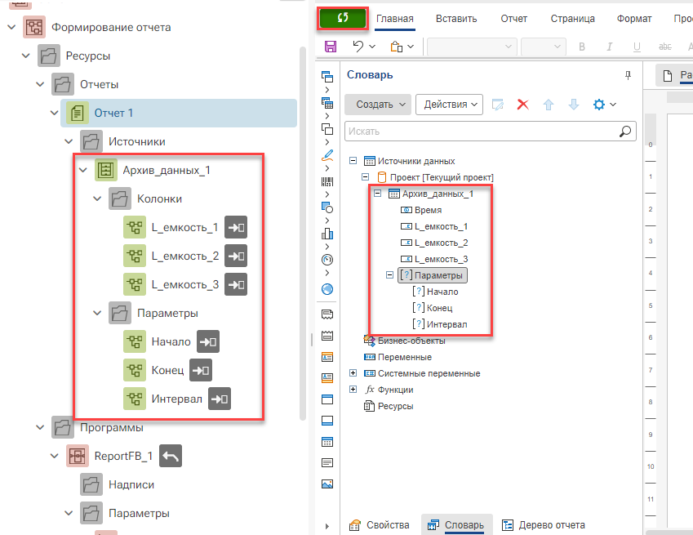Click output icon next to Интервал
This screenshot has width=693, height=535.
click(220, 399)
